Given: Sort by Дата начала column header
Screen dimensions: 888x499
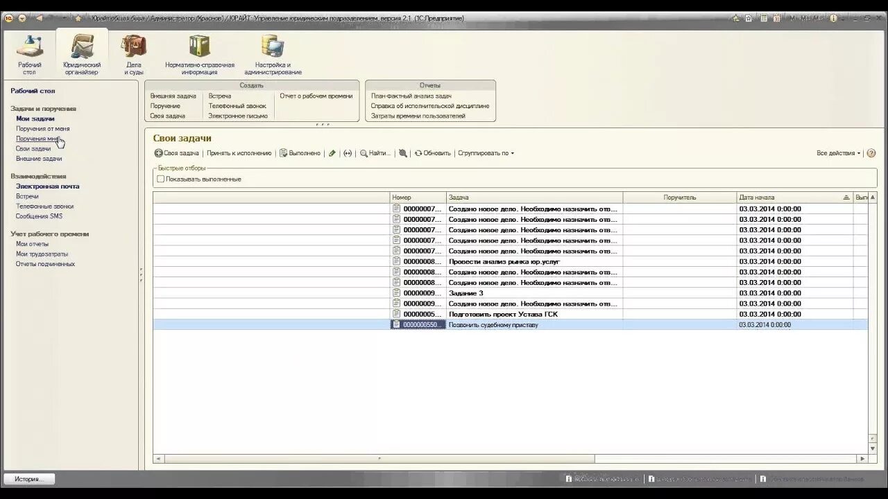Looking at the screenshot, I should click(x=794, y=198).
